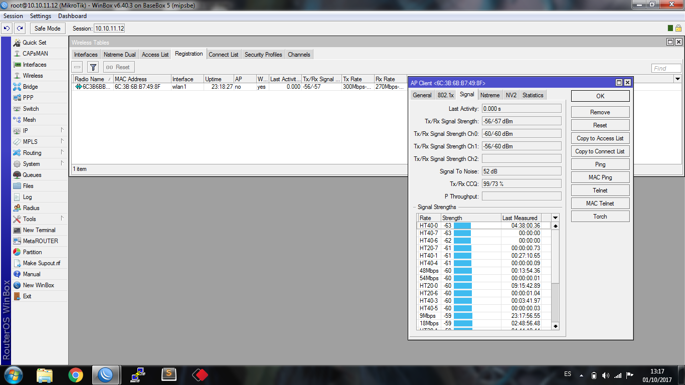Click the Session address field
This screenshot has width=685, height=385.
(x=109, y=29)
